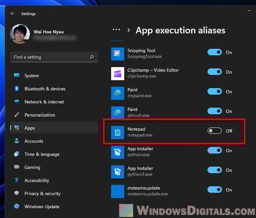Select the Apps category
This screenshot has height=218, width=256.
point(54,128)
